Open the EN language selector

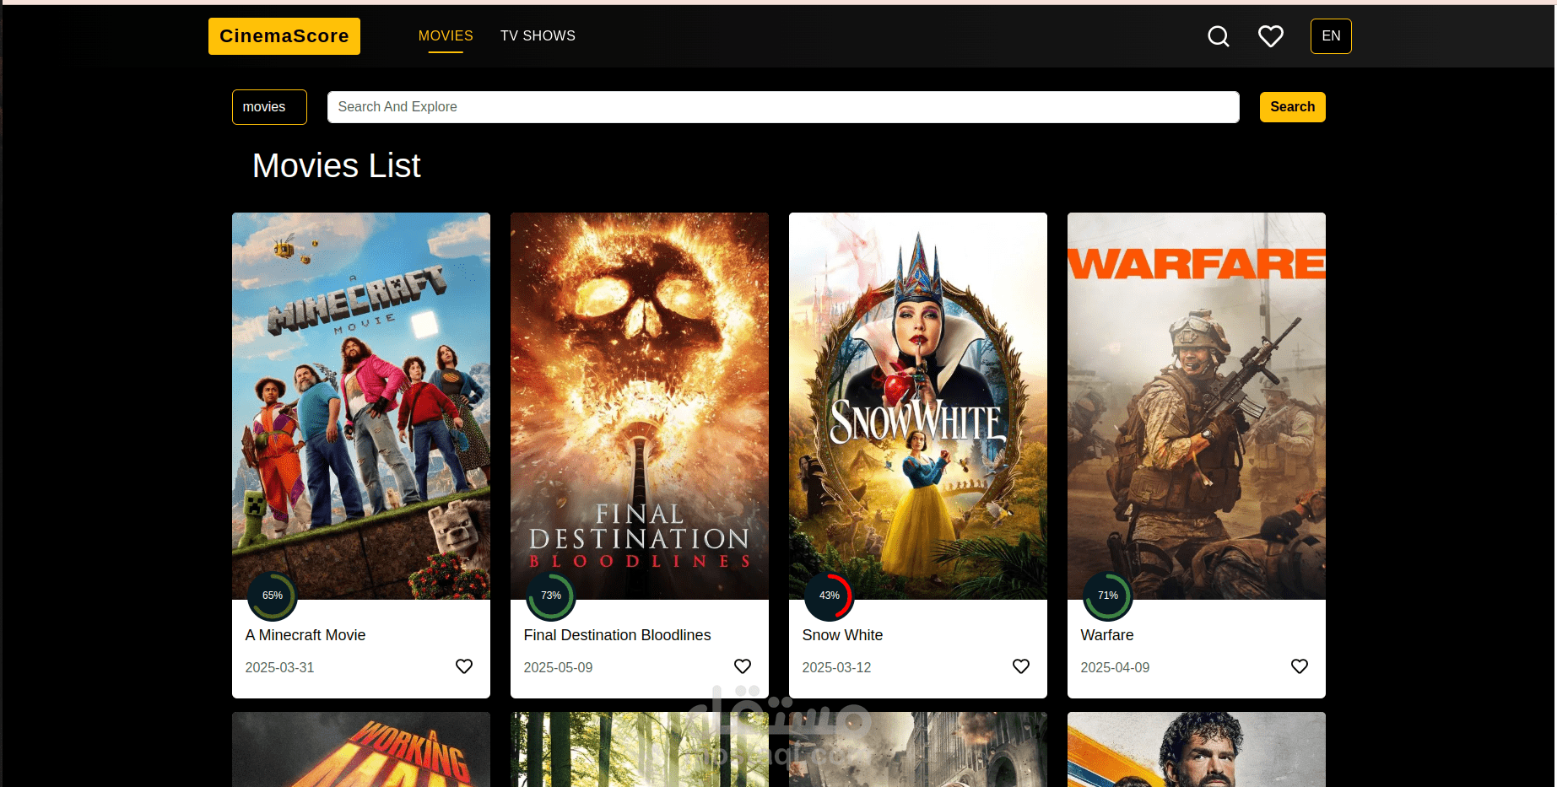tap(1331, 36)
